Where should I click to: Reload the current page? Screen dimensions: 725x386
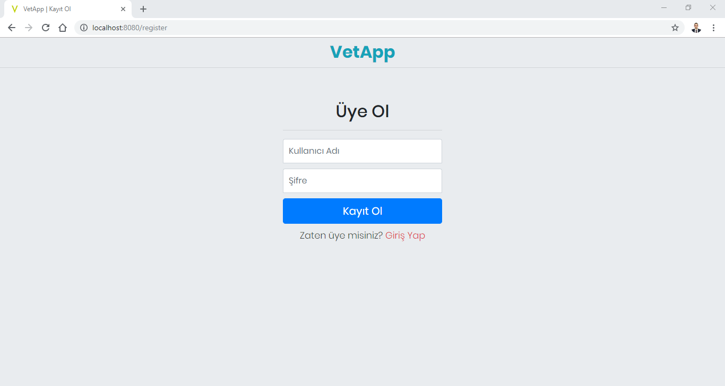[46, 28]
